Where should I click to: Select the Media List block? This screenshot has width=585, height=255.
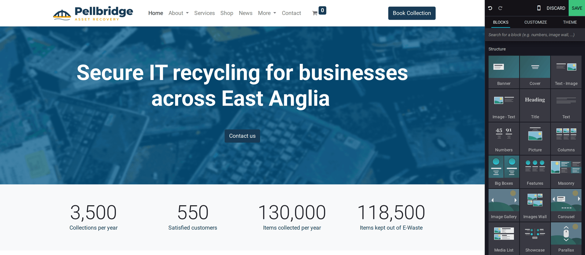tap(504, 239)
